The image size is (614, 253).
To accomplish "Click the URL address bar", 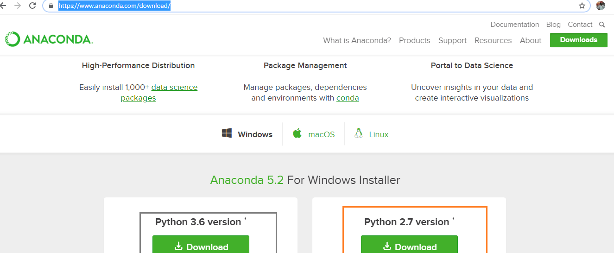I will coord(315,6).
